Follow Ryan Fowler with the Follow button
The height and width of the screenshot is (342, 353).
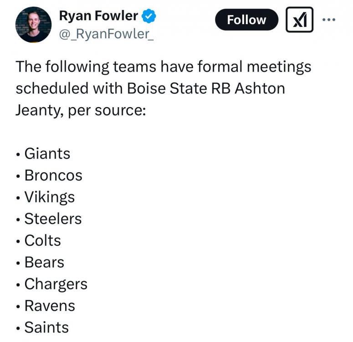click(246, 20)
